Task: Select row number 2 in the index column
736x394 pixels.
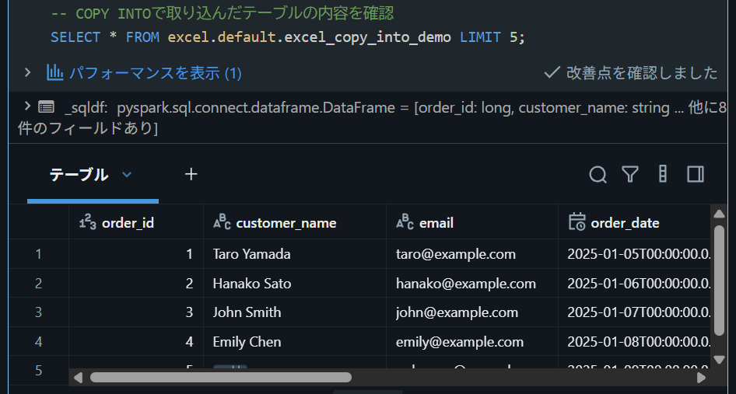Action: [x=38, y=284]
